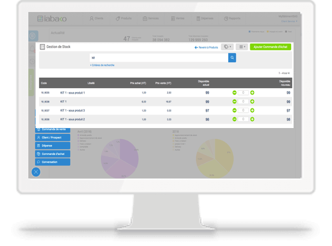Open the Clients menu
The height and width of the screenshot is (246, 332).
pos(97,18)
